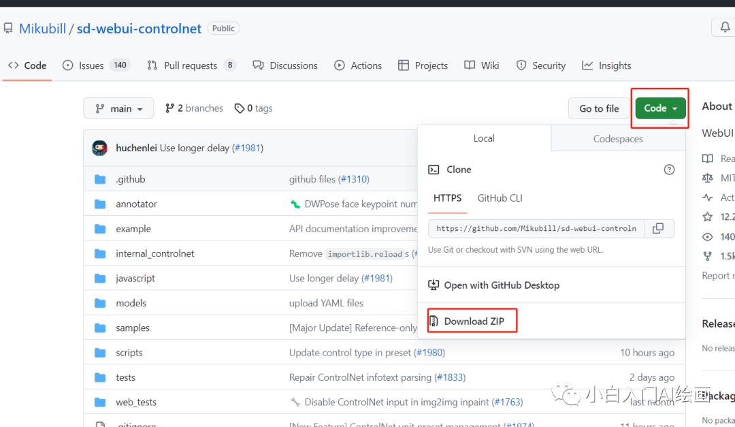View the 2 branches link
Viewport: 735px width, 427px height.
click(194, 108)
